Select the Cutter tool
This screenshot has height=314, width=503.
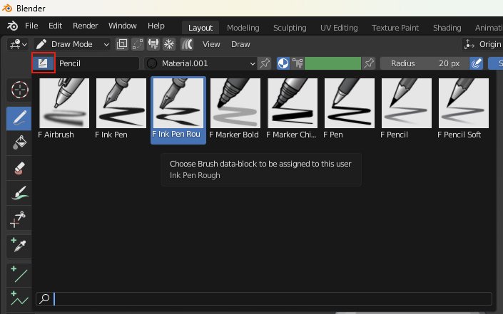[19, 219]
